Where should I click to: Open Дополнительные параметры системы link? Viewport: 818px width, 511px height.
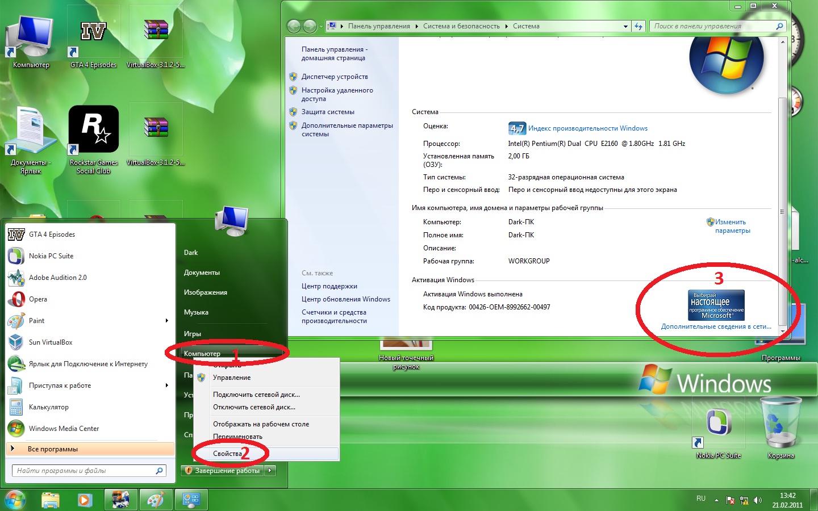point(347,129)
